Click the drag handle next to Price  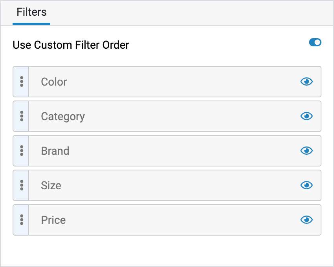pyautogui.click(x=21, y=220)
